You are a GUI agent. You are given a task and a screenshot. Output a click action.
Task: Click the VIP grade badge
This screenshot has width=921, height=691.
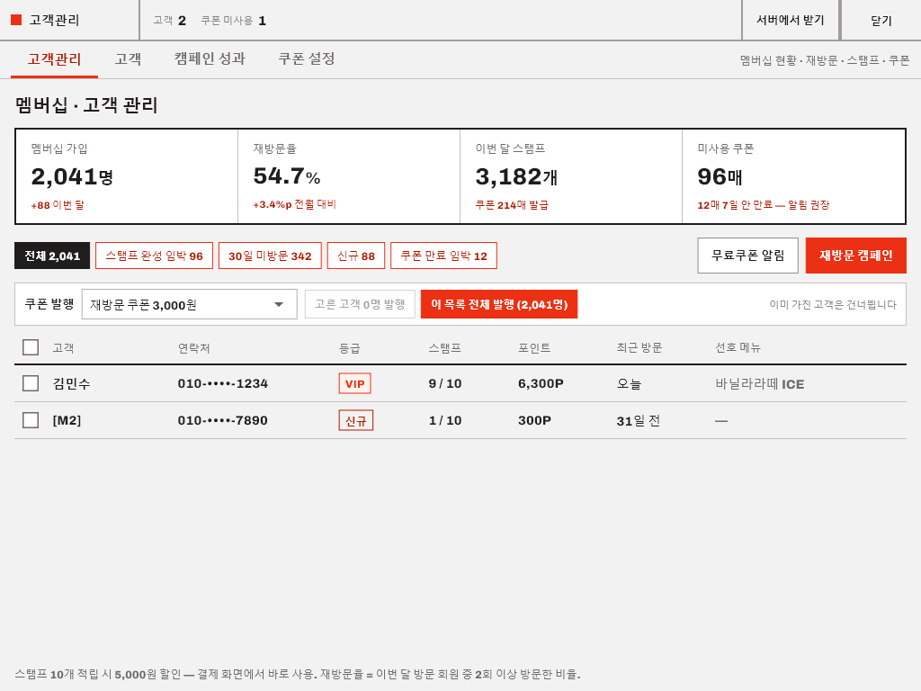pyautogui.click(x=354, y=383)
